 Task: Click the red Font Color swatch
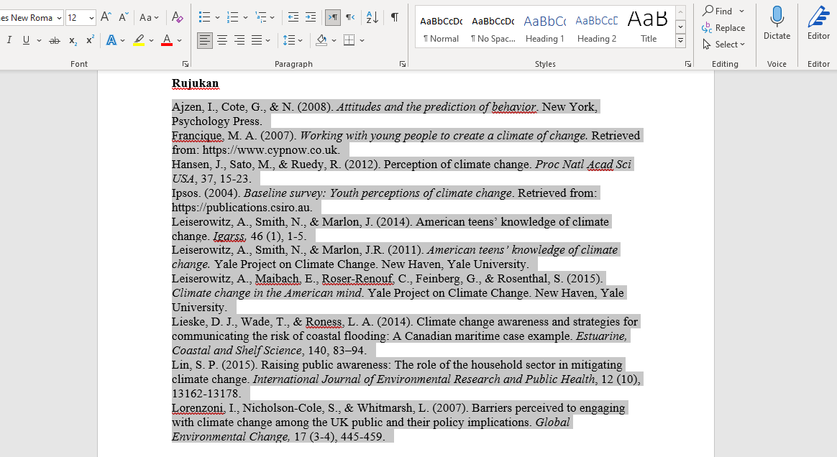(168, 40)
